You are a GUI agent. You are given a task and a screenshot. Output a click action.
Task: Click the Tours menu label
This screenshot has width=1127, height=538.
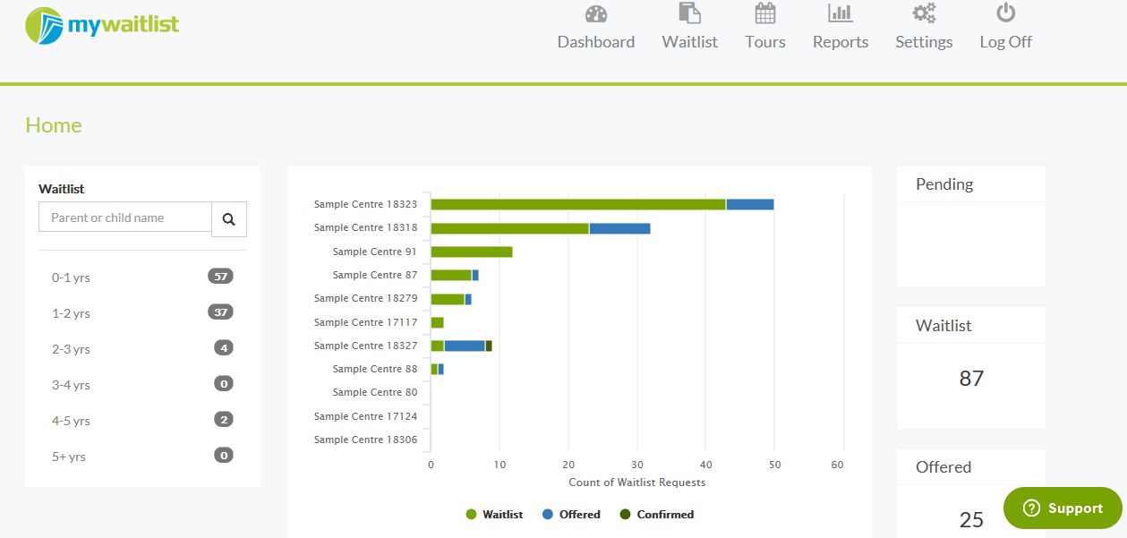click(x=764, y=42)
